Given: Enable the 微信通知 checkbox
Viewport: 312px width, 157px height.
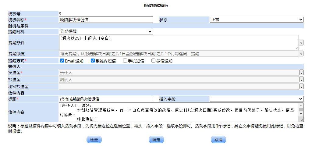Looking at the screenshot, I should pyautogui.click(x=153, y=61).
